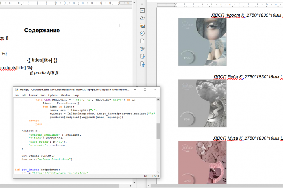This screenshot has width=283, height=188.
Task: Open the Run menu in main.py
Action: coord(43,95)
